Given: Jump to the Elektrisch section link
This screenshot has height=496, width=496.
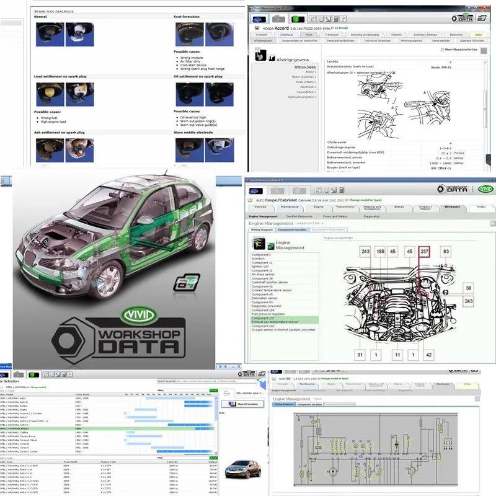Looking at the screenshot, I should click(x=308, y=87).
